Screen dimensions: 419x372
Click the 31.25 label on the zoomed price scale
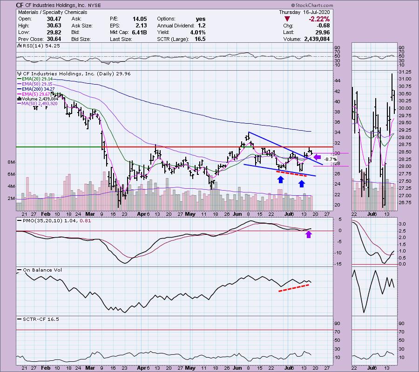pos(405,72)
